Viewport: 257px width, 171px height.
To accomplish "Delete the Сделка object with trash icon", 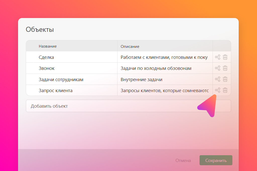I will 225,57.
